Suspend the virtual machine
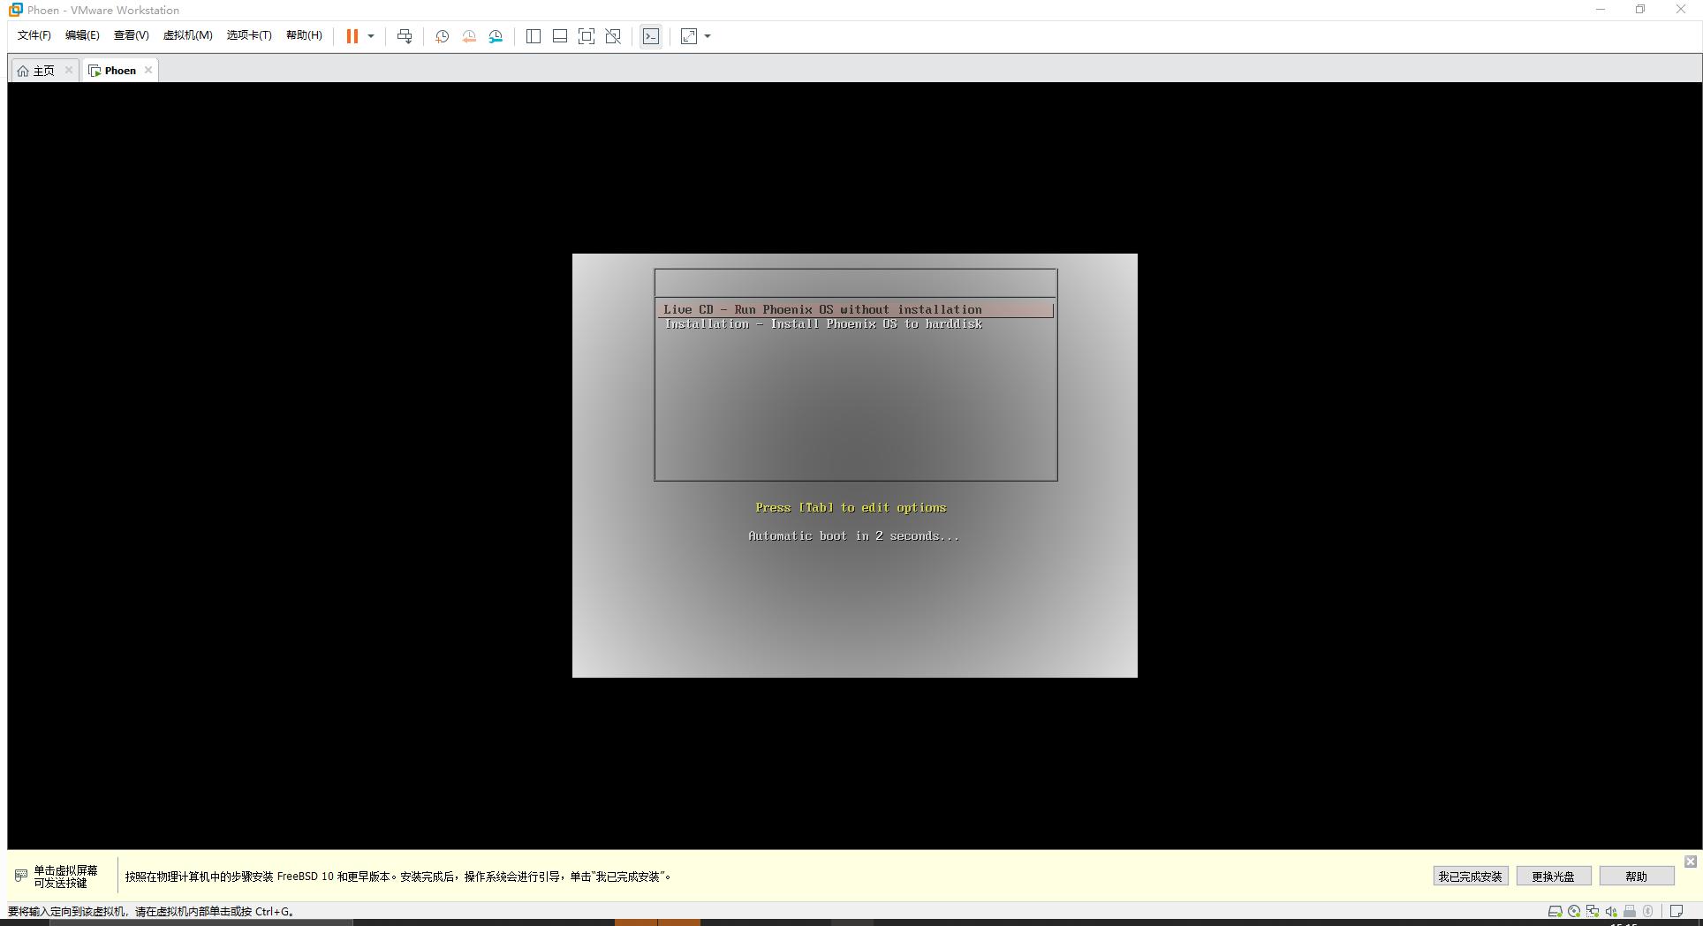The image size is (1703, 926). pos(352,36)
